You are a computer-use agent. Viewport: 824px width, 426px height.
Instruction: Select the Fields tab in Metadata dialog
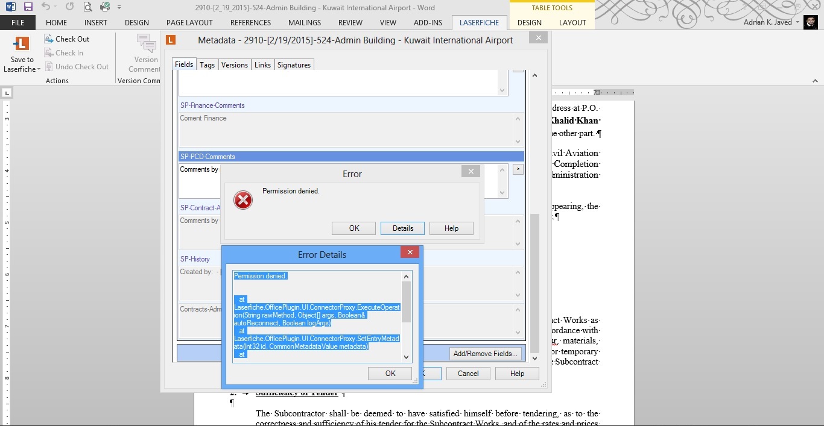click(184, 64)
